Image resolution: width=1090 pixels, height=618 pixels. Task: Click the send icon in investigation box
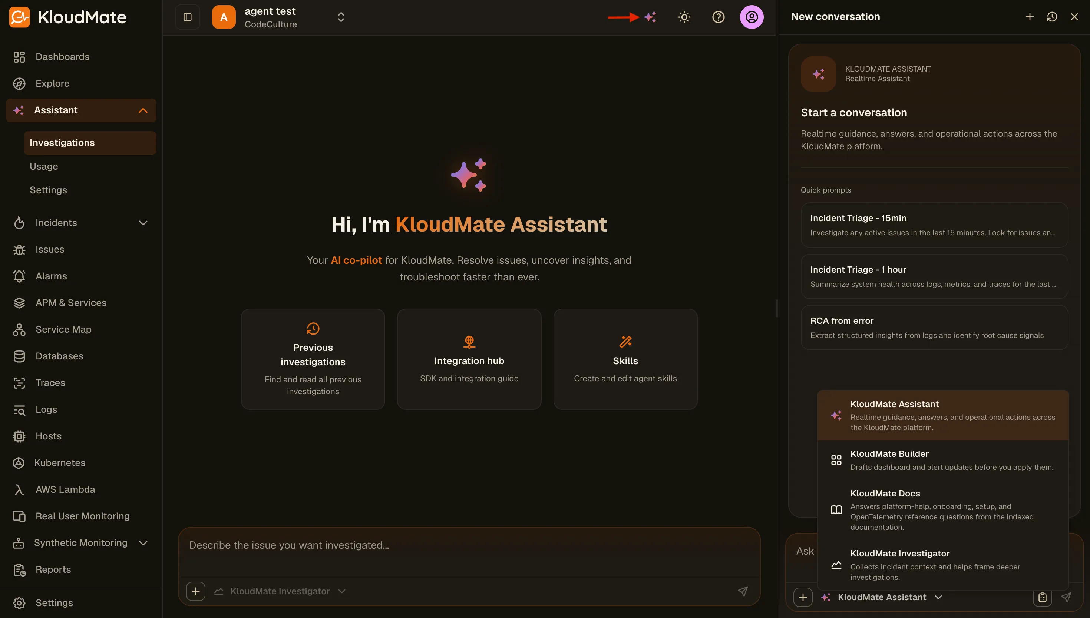(x=743, y=591)
